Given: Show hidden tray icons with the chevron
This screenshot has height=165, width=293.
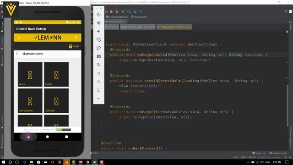Looking at the screenshot, I should pos(248,162).
